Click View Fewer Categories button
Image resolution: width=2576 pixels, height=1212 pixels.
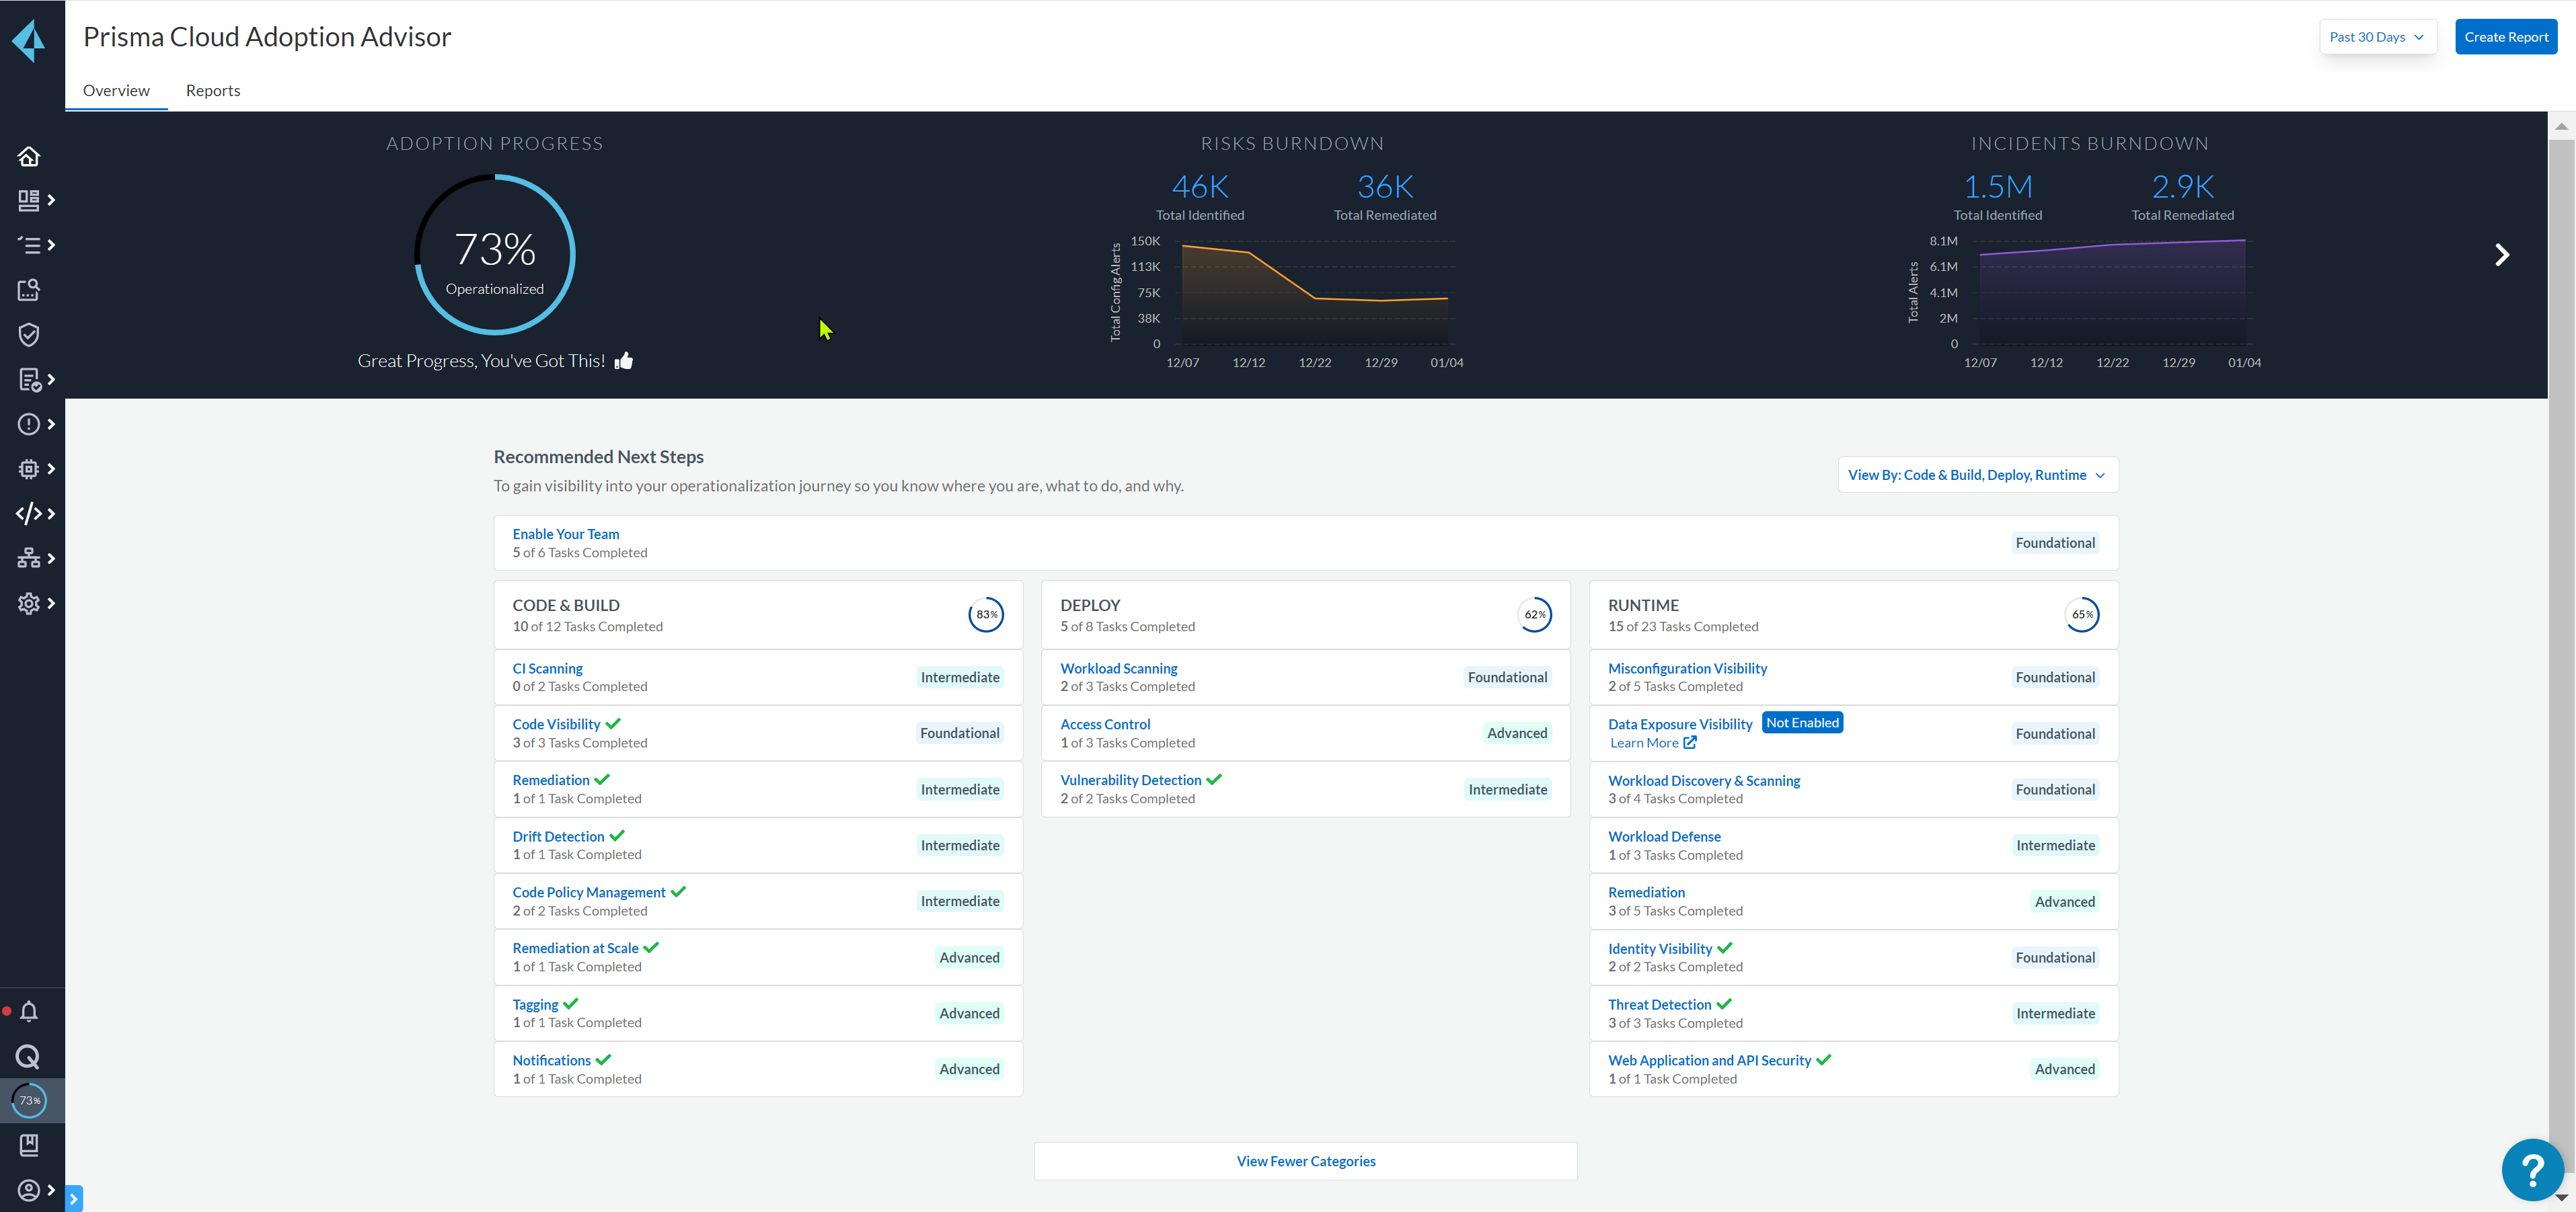click(x=1306, y=1161)
